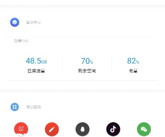The height and width of the screenshot is (137, 165).
Task: Tap the 剩余空间 label
Action: (x=87, y=71)
